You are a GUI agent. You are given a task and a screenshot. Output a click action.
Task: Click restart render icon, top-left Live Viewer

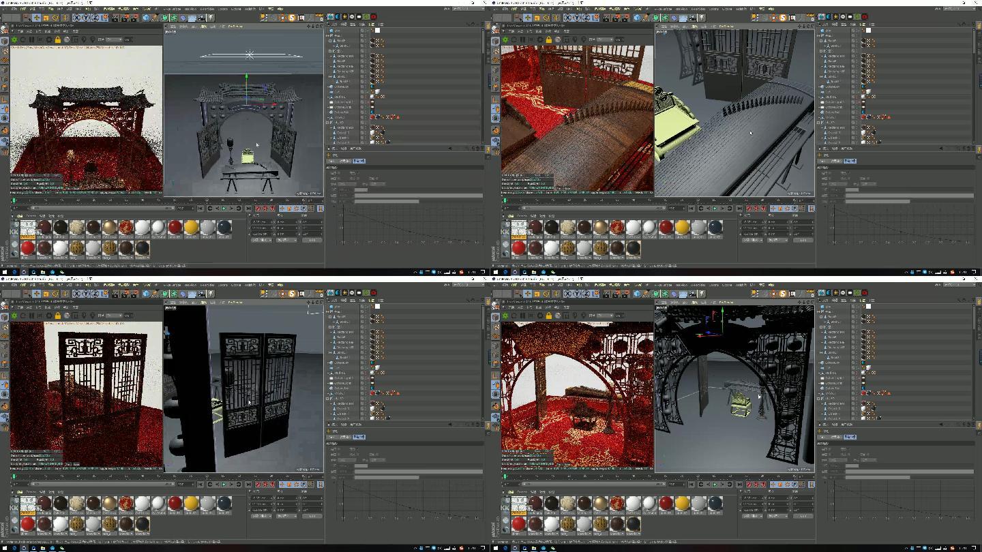coord(23,40)
